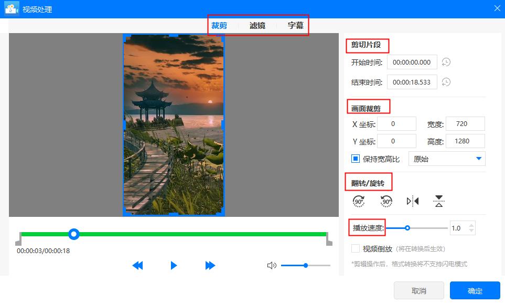Viewport: 505px width, 303px height.
Task: Rotate the video 90 degrees counterclockwise
Action: 386,201
